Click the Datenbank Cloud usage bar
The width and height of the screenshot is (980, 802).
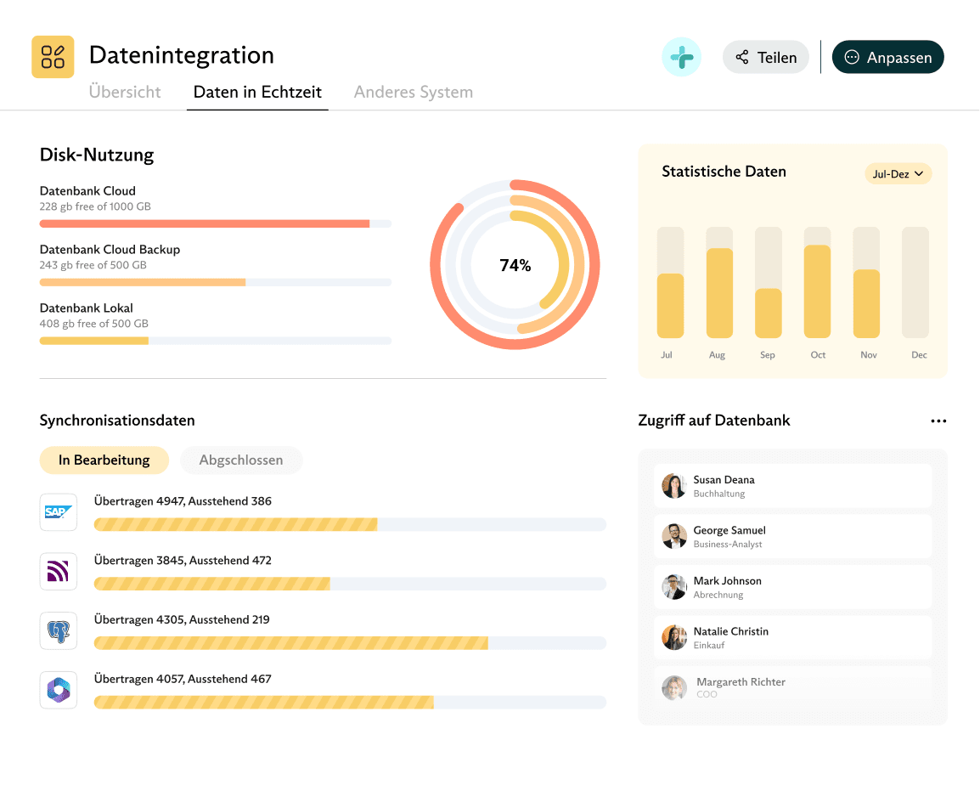(215, 223)
